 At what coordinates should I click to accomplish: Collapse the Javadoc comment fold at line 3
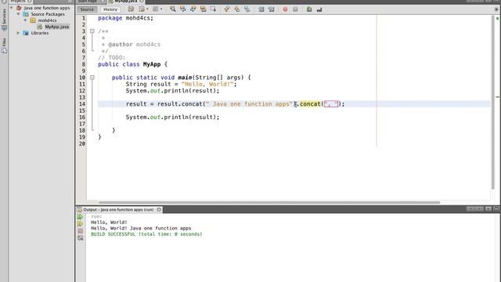(x=92, y=31)
